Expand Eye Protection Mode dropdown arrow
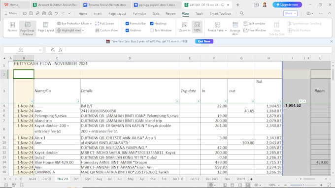This screenshot has width=335, height=188. click(x=91, y=24)
